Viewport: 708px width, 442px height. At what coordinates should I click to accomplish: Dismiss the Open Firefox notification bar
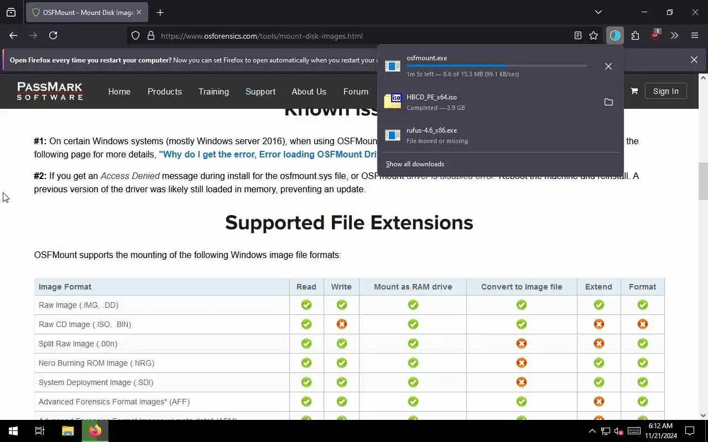pyautogui.click(x=694, y=60)
